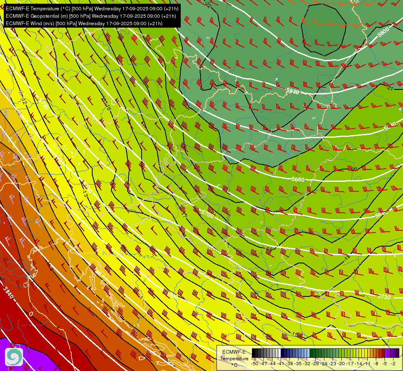Click the 5840 geopotential contour label
The height and width of the screenshot is (371, 403).
(8, 293)
